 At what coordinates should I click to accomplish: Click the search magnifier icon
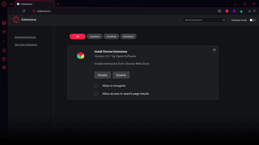pos(224,20)
